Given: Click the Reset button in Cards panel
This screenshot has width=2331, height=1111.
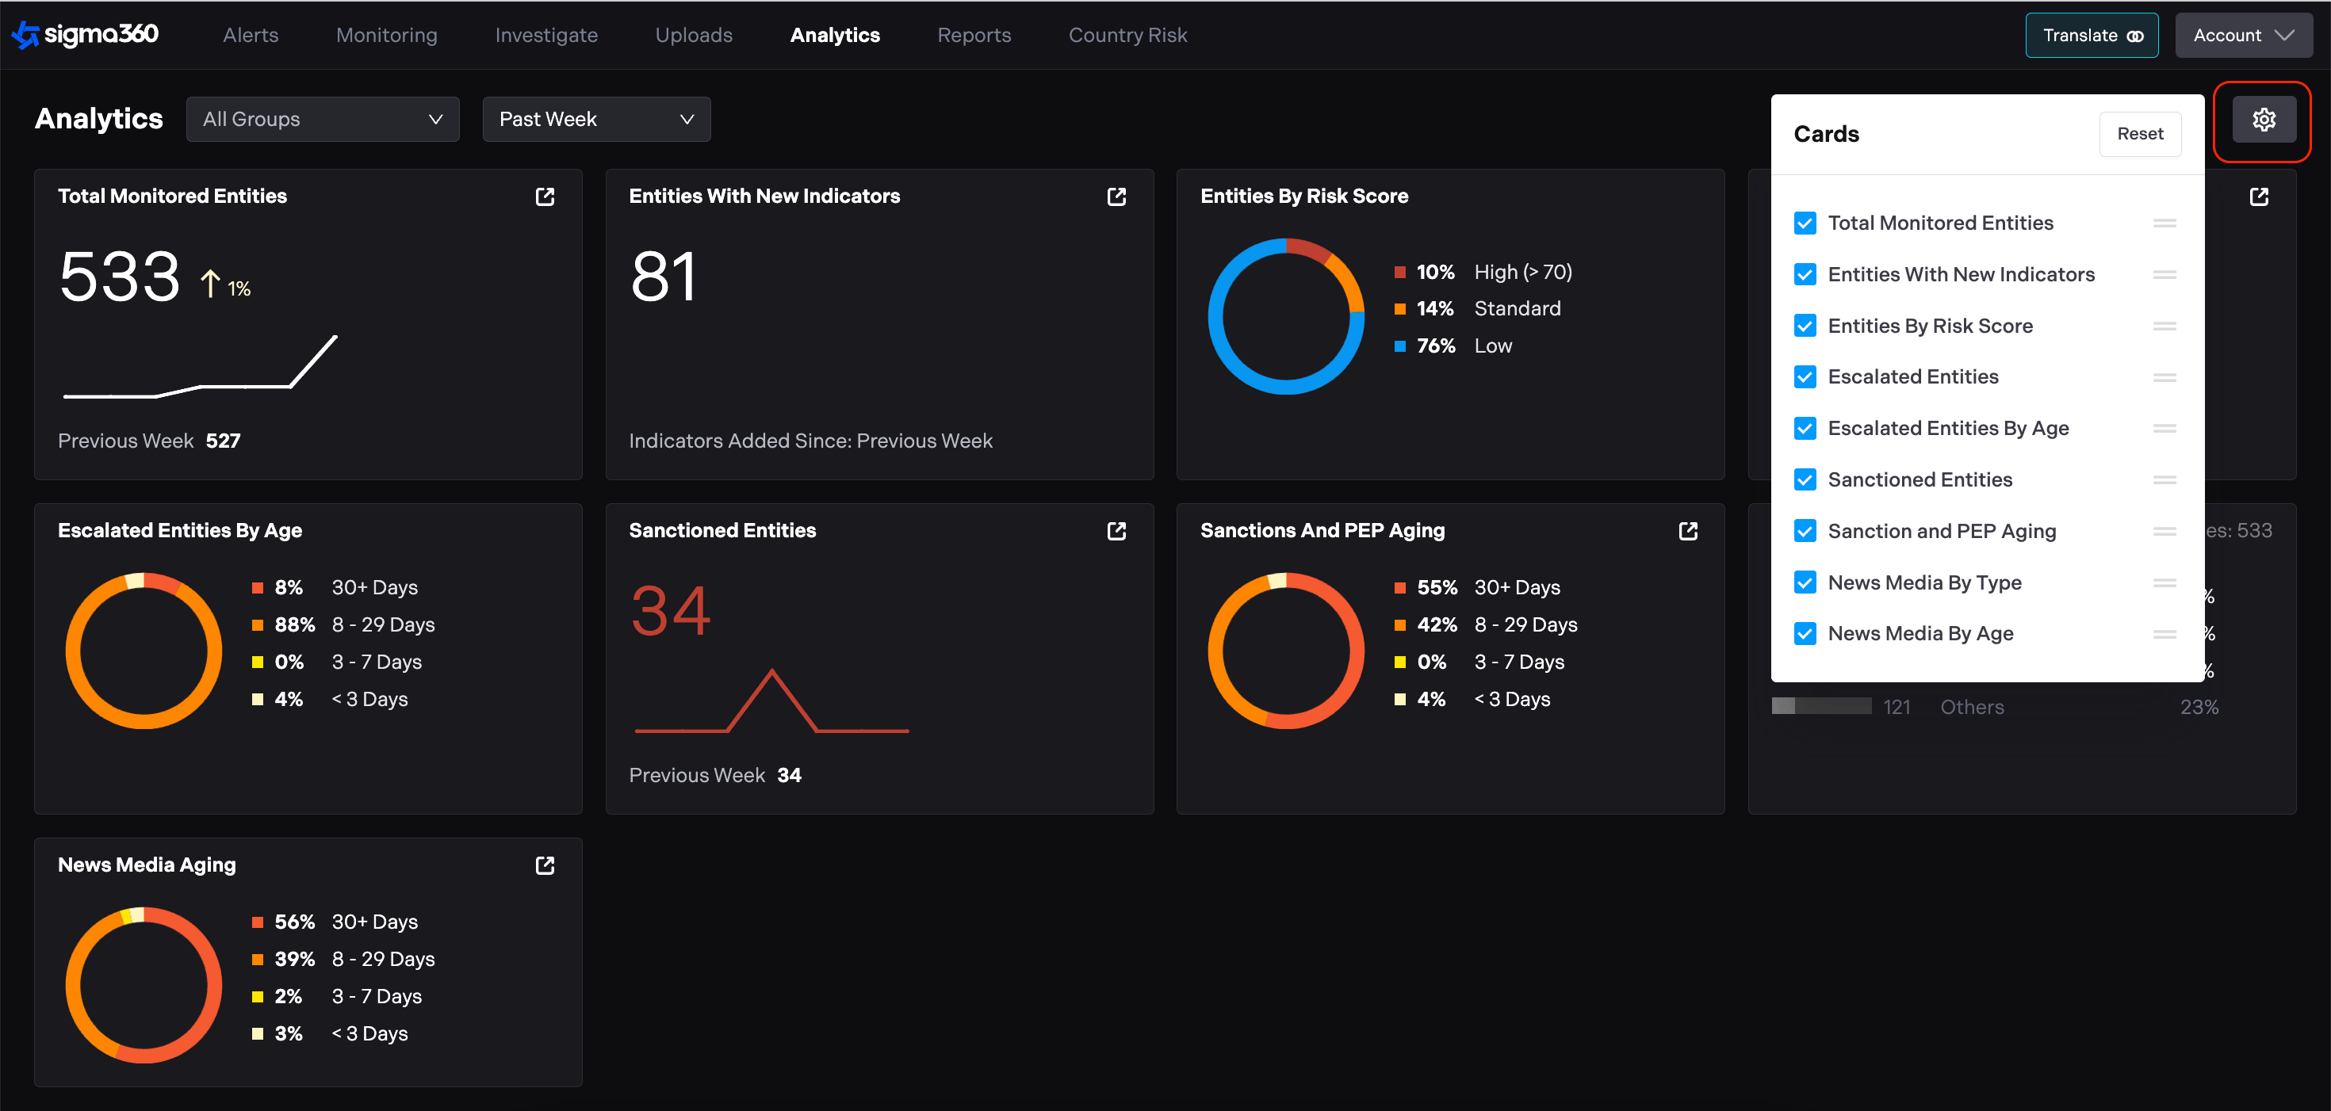Looking at the screenshot, I should point(2139,134).
